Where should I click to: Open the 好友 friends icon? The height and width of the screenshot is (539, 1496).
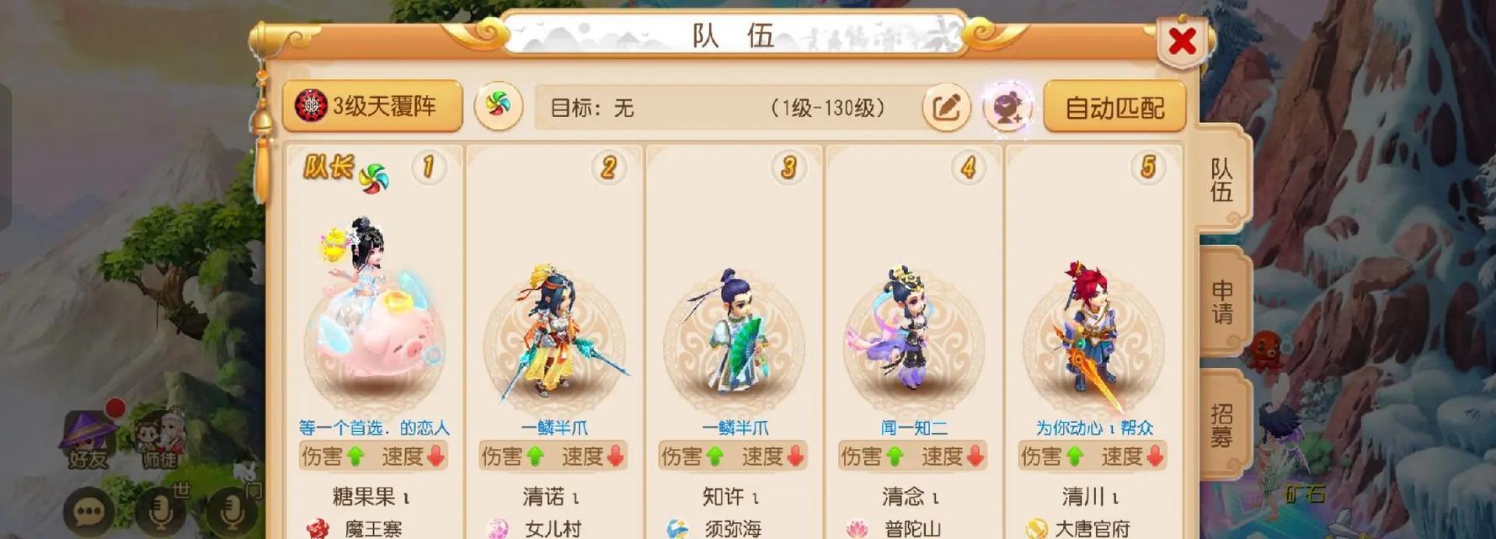pyautogui.click(x=89, y=440)
